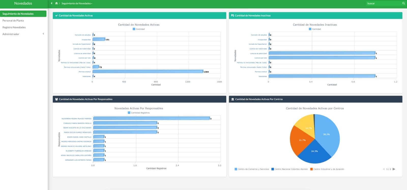407x190 pixels.
Task: Open Registro Novedades menu item
Action: tap(14, 27)
